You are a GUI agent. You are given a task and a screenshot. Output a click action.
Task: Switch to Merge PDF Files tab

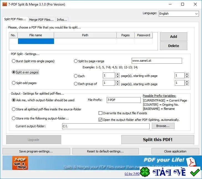41,20
